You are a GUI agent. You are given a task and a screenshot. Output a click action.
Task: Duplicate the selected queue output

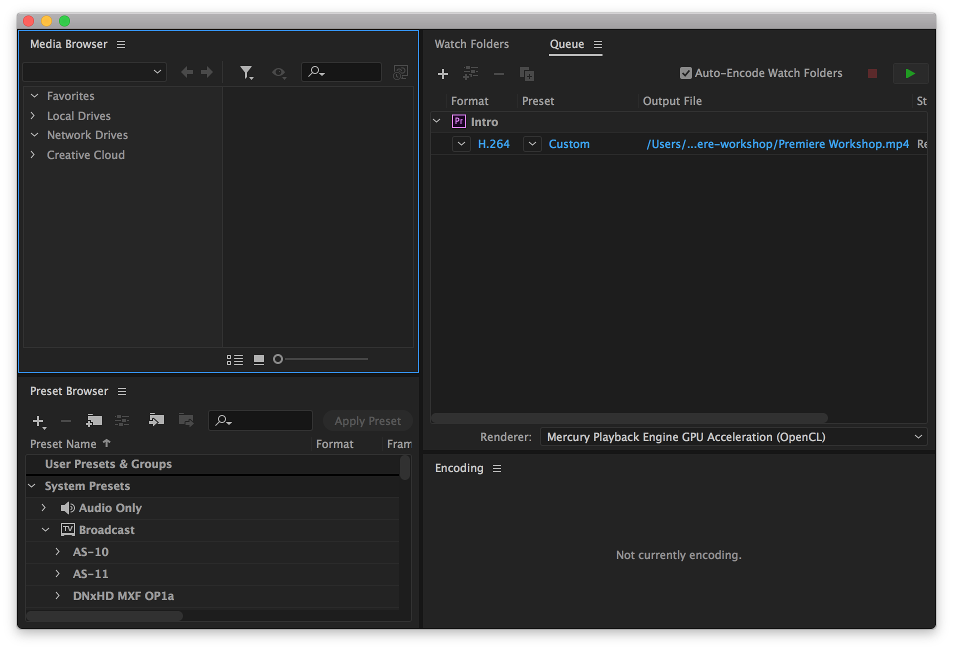pyautogui.click(x=526, y=74)
